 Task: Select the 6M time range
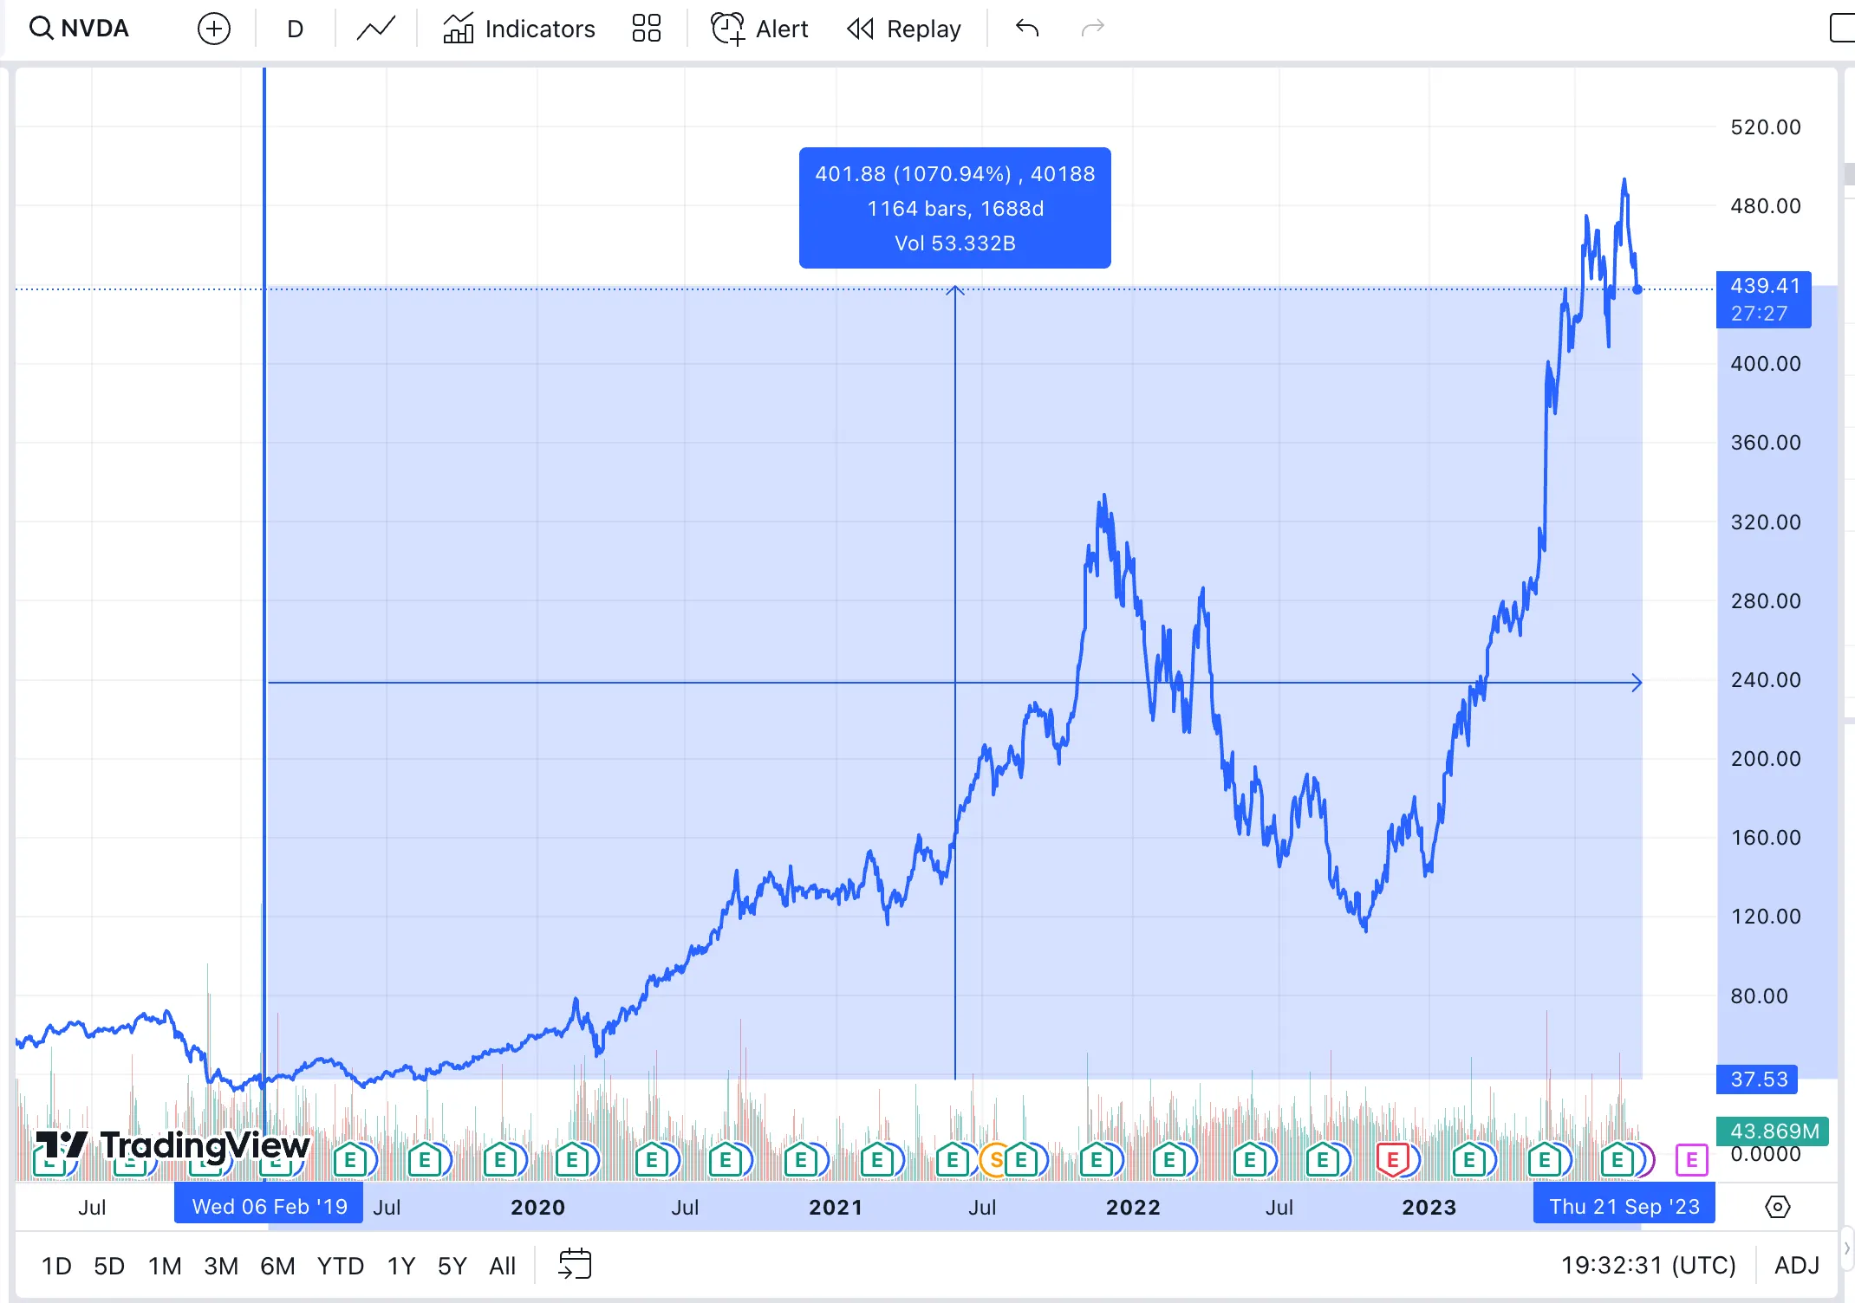coord(277,1266)
